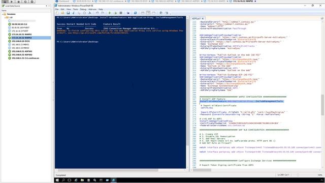
Task: Click the Paste icon in ISE toolbar
Action: tap(84, 13)
